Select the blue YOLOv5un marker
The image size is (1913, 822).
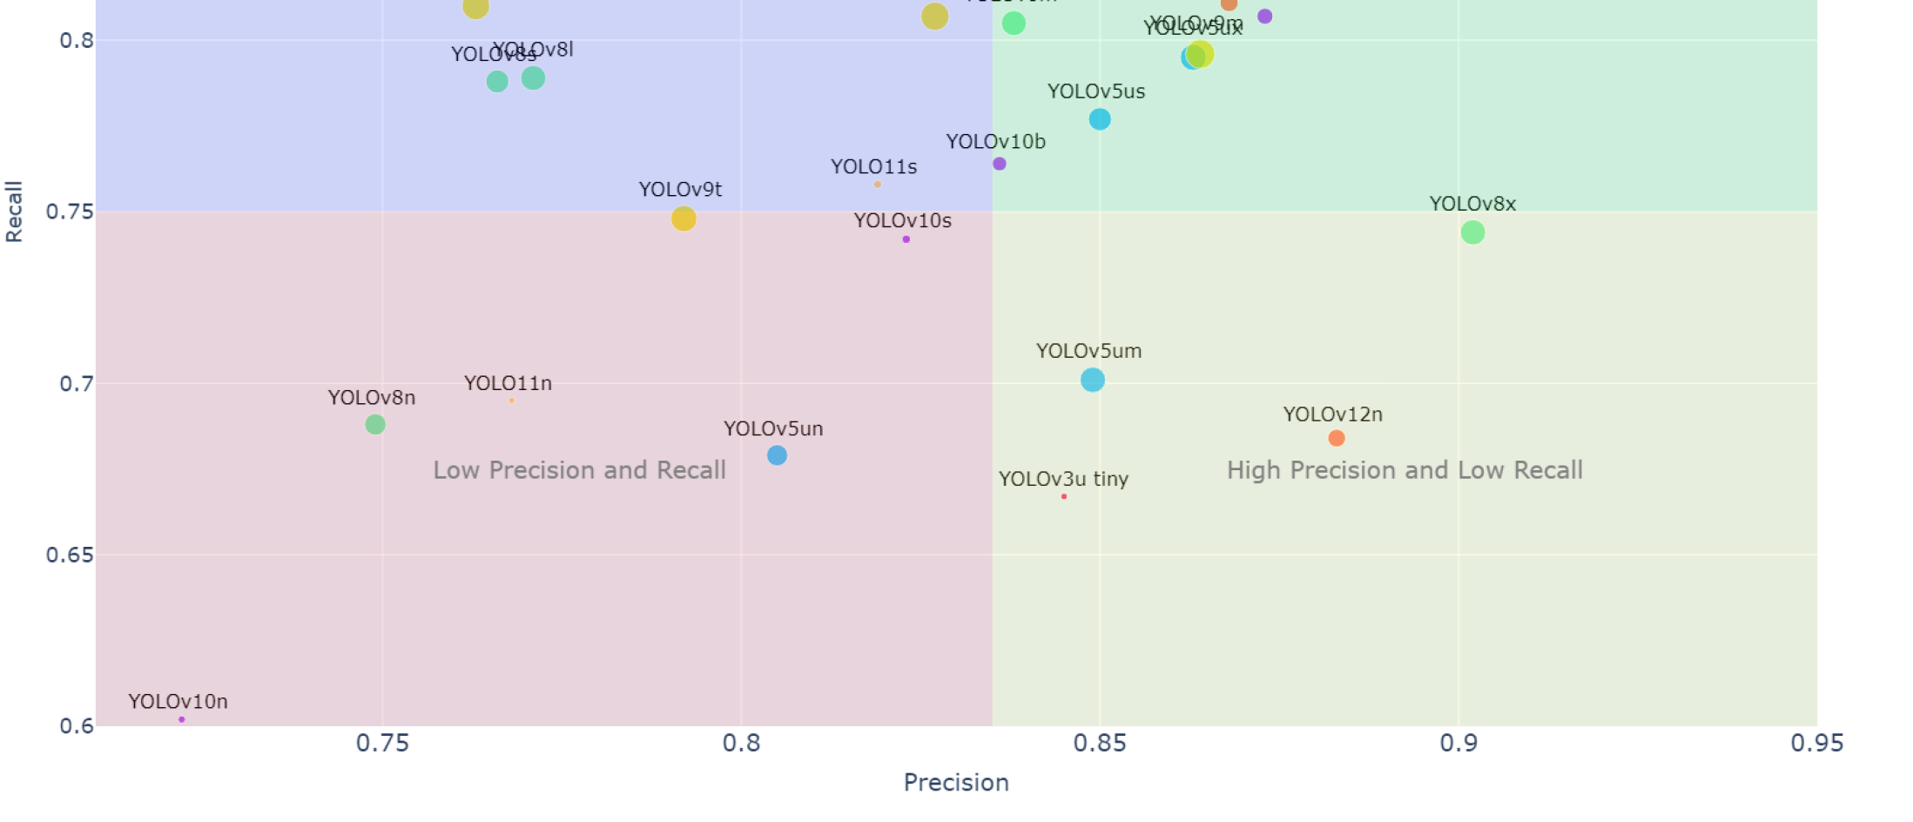coord(777,455)
